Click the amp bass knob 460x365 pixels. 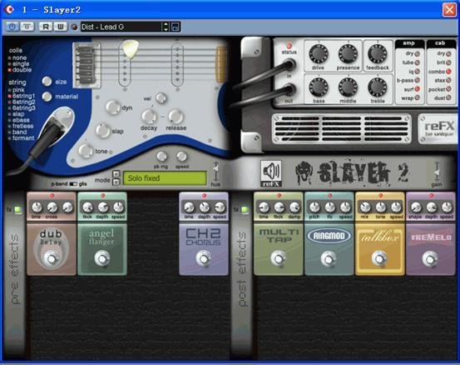click(319, 87)
